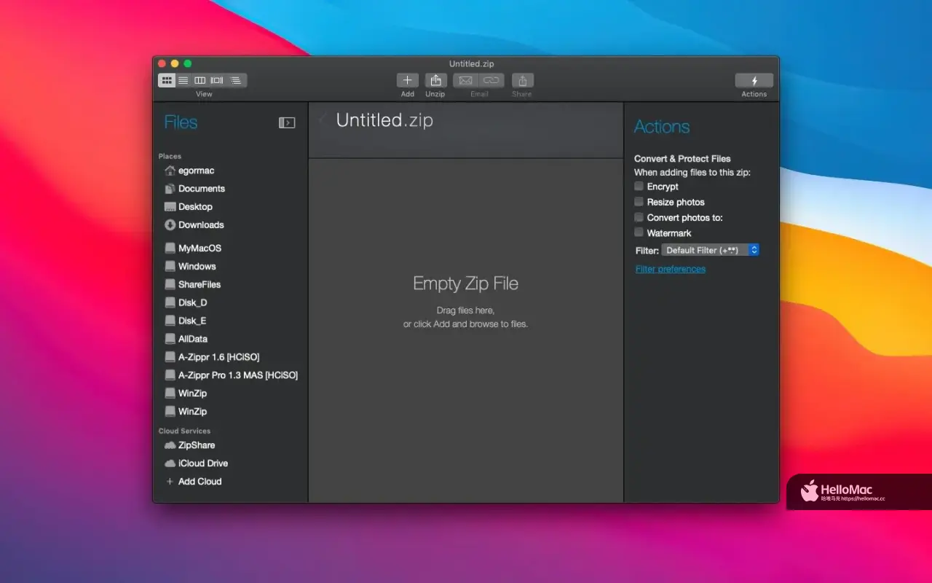Open ZipShare cloud service
The height and width of the screenshot is (583, 932).
(x=189, y=445)
